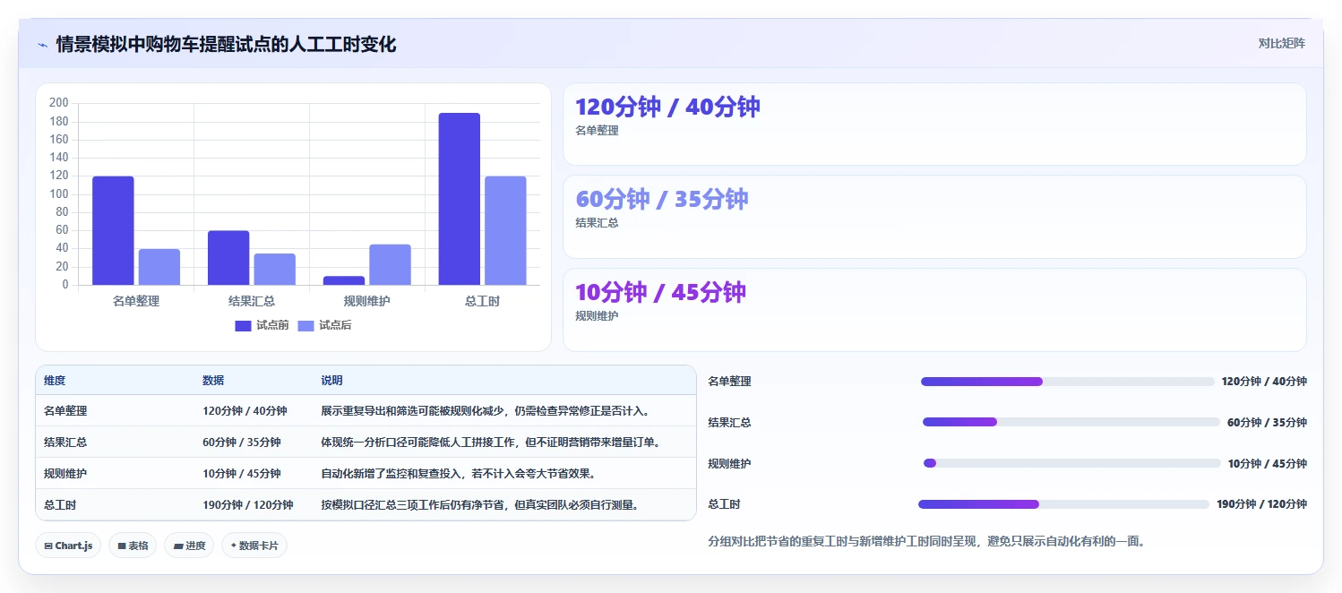Click 名单整理 cell in the table
This screenshot has height=593, width=1342.
coord(65,411)
